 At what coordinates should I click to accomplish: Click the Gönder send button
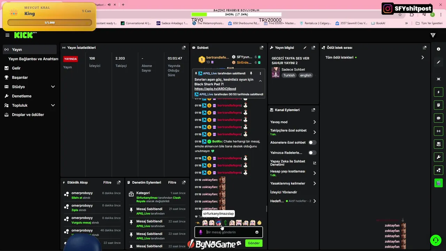point(254,243)
